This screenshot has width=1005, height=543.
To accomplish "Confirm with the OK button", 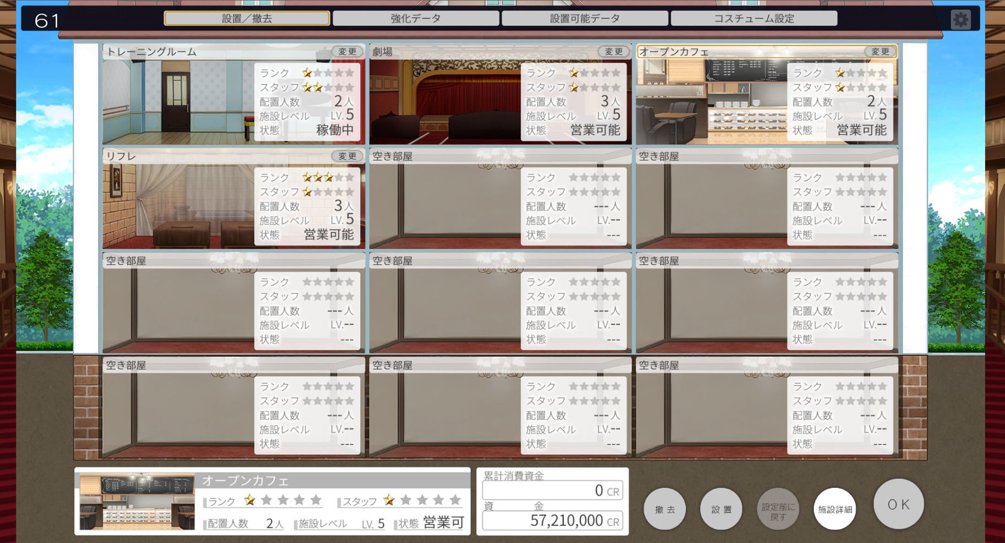I will pyautogui.click(x=898, y=504).
